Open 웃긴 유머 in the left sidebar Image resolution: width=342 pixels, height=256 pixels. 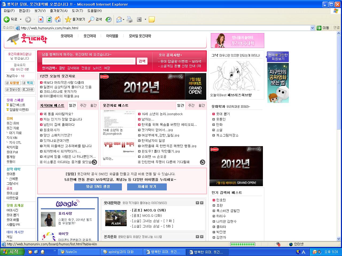[x=13, y=123]
